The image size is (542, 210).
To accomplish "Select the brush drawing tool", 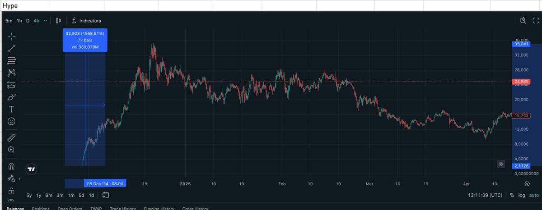I will pyautogui.click(x=11, y=97).
